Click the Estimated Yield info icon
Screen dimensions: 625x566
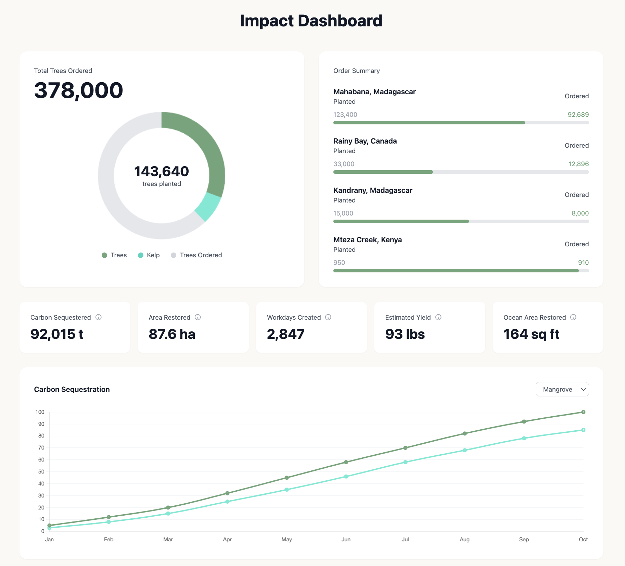point(438,317)
